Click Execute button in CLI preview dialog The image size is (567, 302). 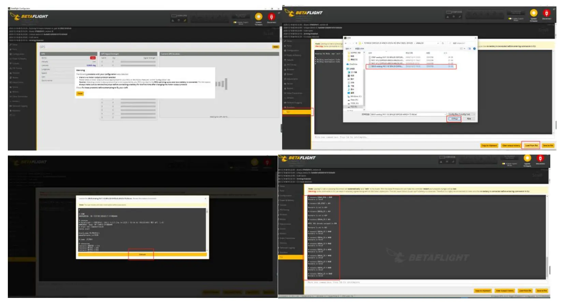click(142, 254)
